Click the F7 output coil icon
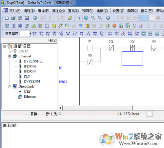164x148 pixels. pyautogui.click(x=75, y=34)
